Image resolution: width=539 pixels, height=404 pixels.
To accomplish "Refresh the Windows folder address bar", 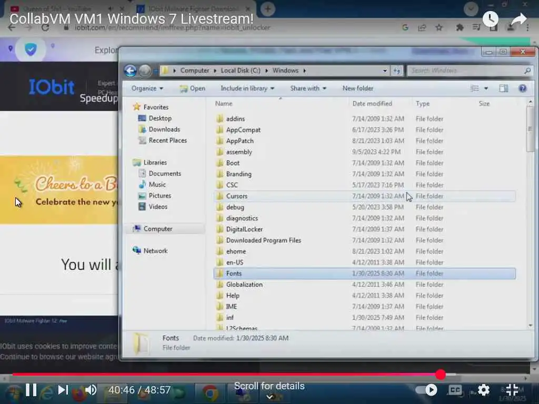I will [397, 71].
